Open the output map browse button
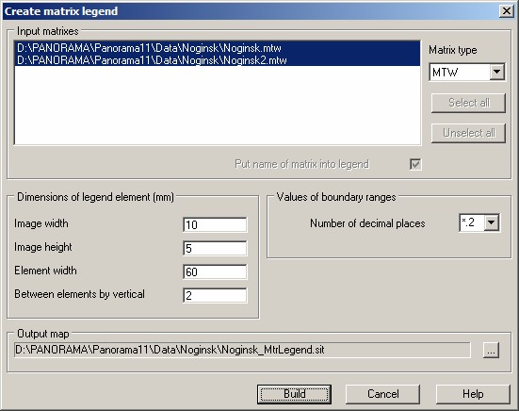Viewport: 519px width, 411px height. click(491, 350)
